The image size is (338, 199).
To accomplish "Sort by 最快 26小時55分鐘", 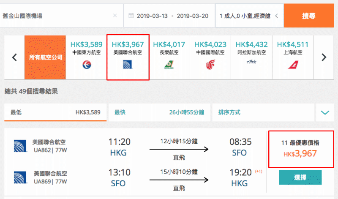I will pyautogui.click(x=159, y=112).
